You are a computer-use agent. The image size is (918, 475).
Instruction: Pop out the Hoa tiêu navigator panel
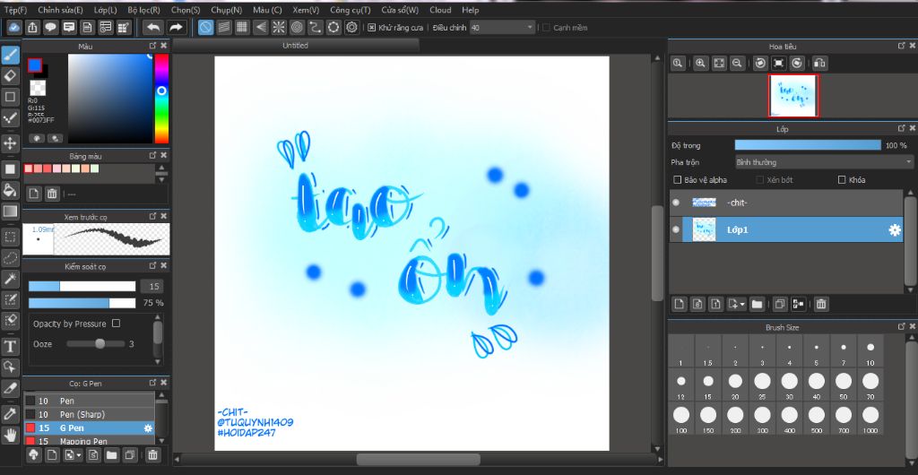pyautogui.click(x=901, y=46)
